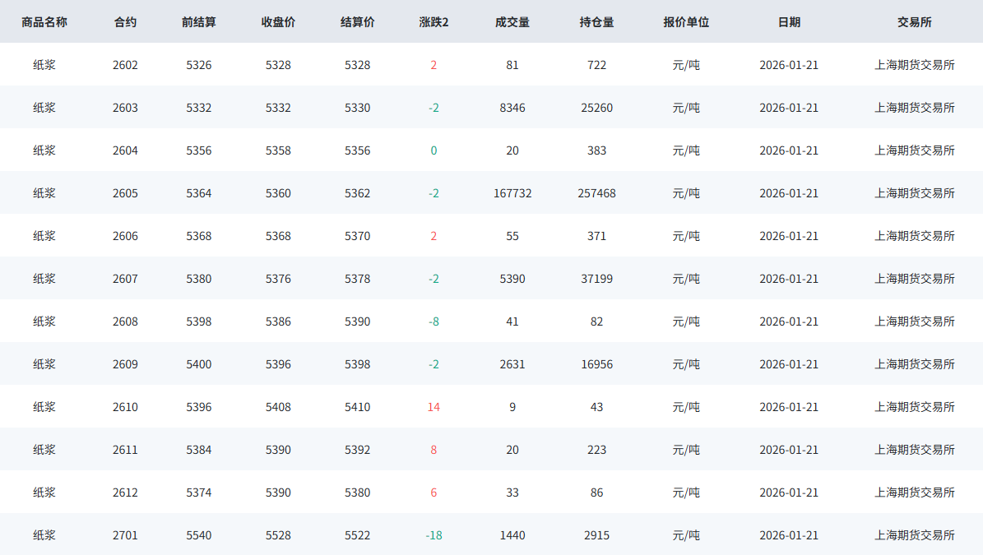Click the 收盘价 column header

tap(278, 22)
